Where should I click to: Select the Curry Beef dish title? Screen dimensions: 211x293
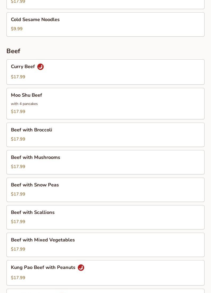pos(23,67)
